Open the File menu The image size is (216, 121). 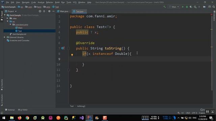coord(7,2)
